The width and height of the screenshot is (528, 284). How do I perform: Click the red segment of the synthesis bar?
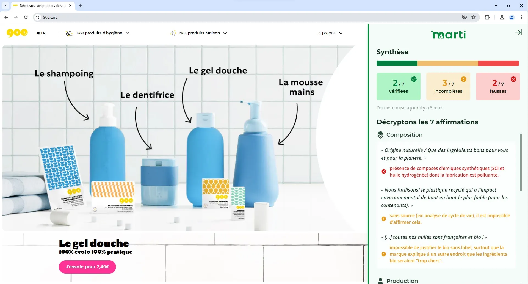[x=498, y=63]
